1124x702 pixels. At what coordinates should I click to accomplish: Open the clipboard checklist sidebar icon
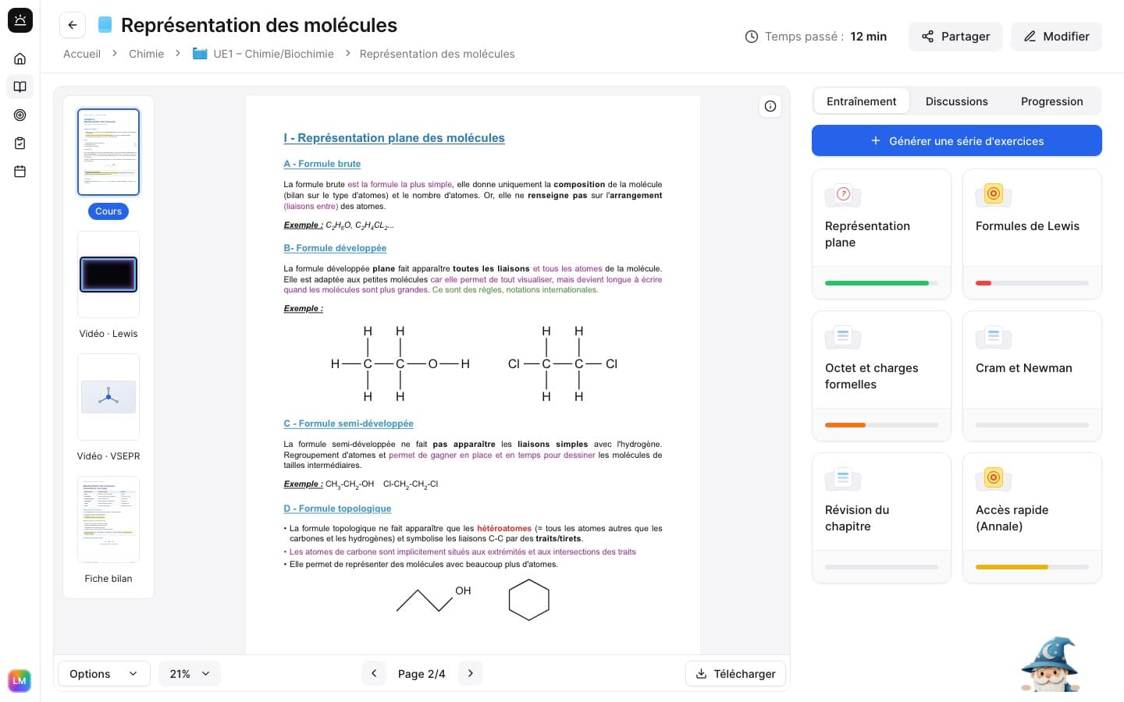[20, 143]
